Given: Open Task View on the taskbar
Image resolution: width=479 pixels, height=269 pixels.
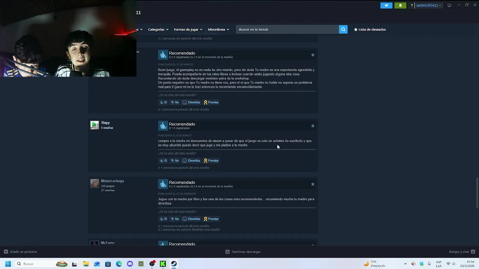Looking at the screenshot, I should [x=74, y=264].
